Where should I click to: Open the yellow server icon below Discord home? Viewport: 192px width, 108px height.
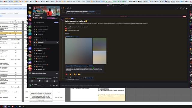[x=30, y=12]
